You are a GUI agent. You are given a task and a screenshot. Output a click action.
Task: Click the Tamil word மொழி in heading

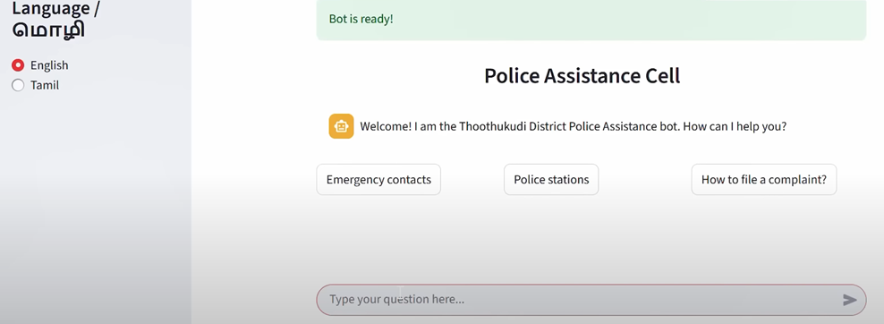pos(48,30)
